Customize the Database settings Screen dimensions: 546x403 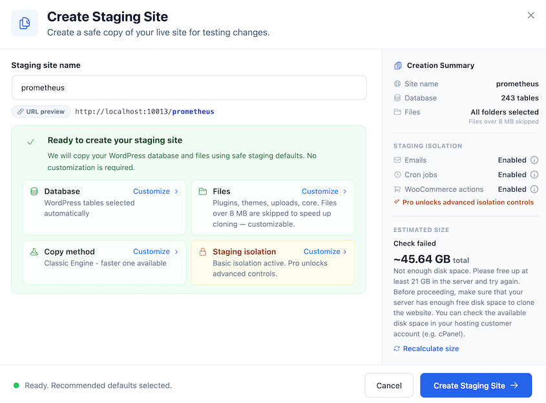pos(151,191)
